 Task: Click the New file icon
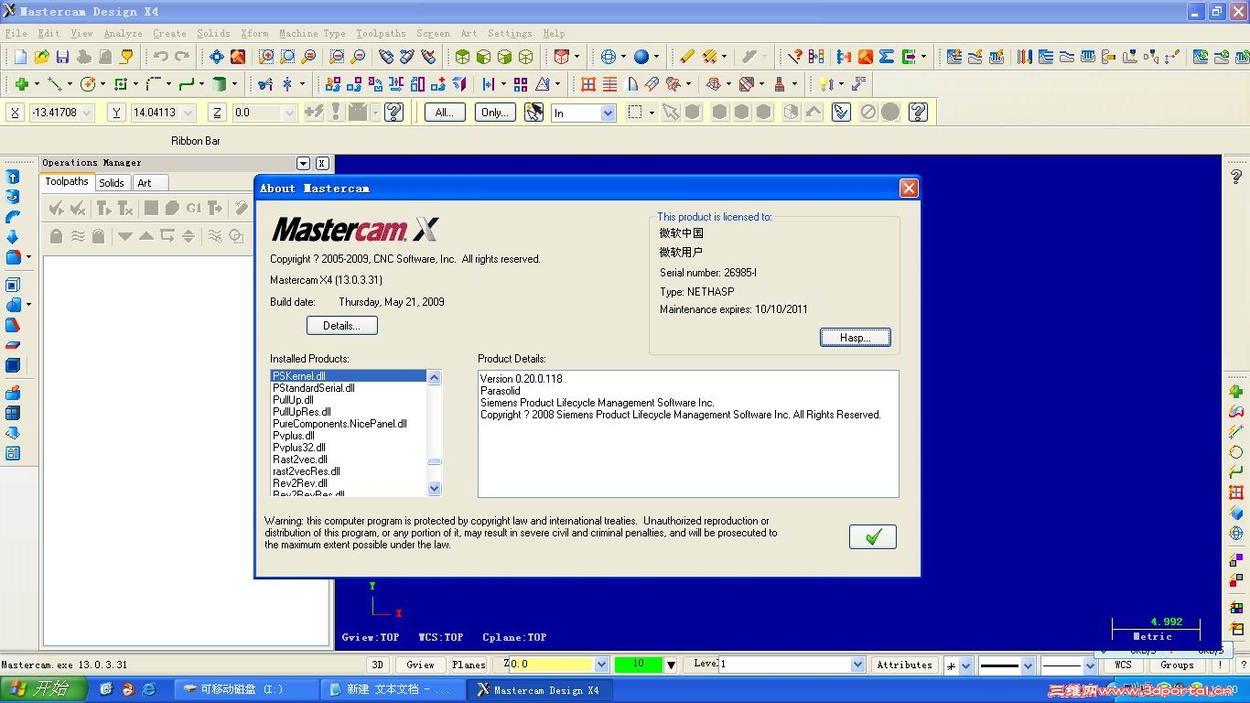coord(20,57)
